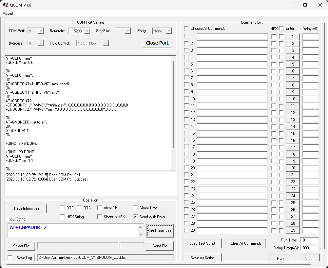Toggle Show In HEX checkbox
Screen dimensions: 328x268
click(x=100, y=217)
